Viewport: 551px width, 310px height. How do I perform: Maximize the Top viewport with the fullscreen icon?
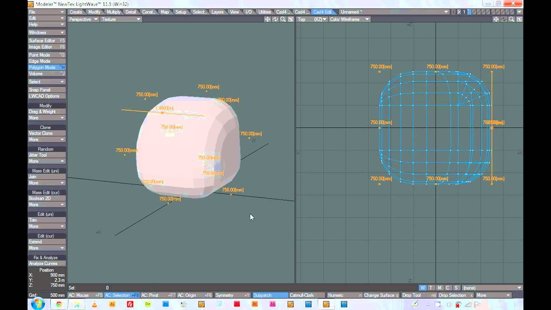click(519, 19)
